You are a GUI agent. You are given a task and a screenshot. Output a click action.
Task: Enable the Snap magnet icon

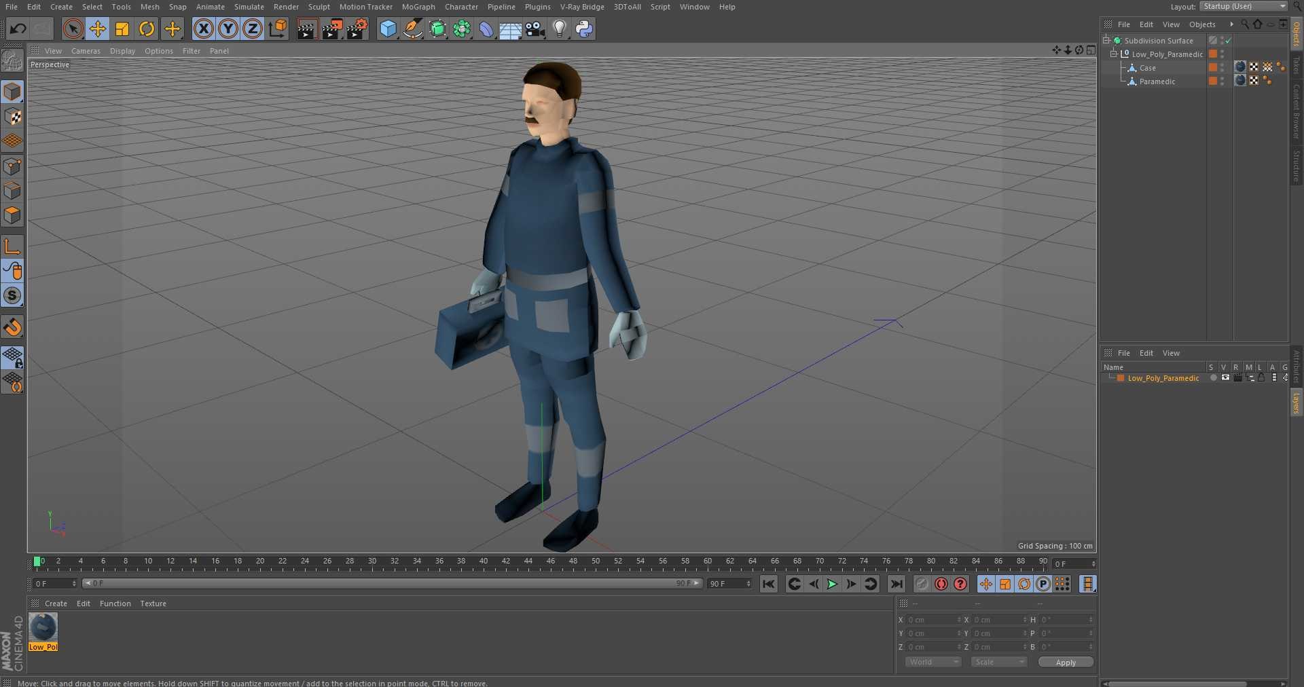click(x=12, y=327)
